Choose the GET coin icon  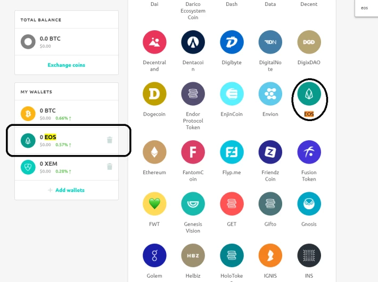232,203
